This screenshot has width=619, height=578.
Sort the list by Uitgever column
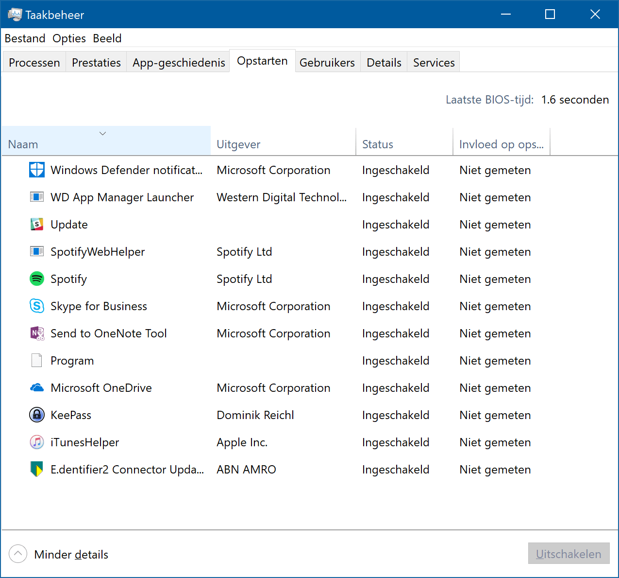tap(283, 141)
